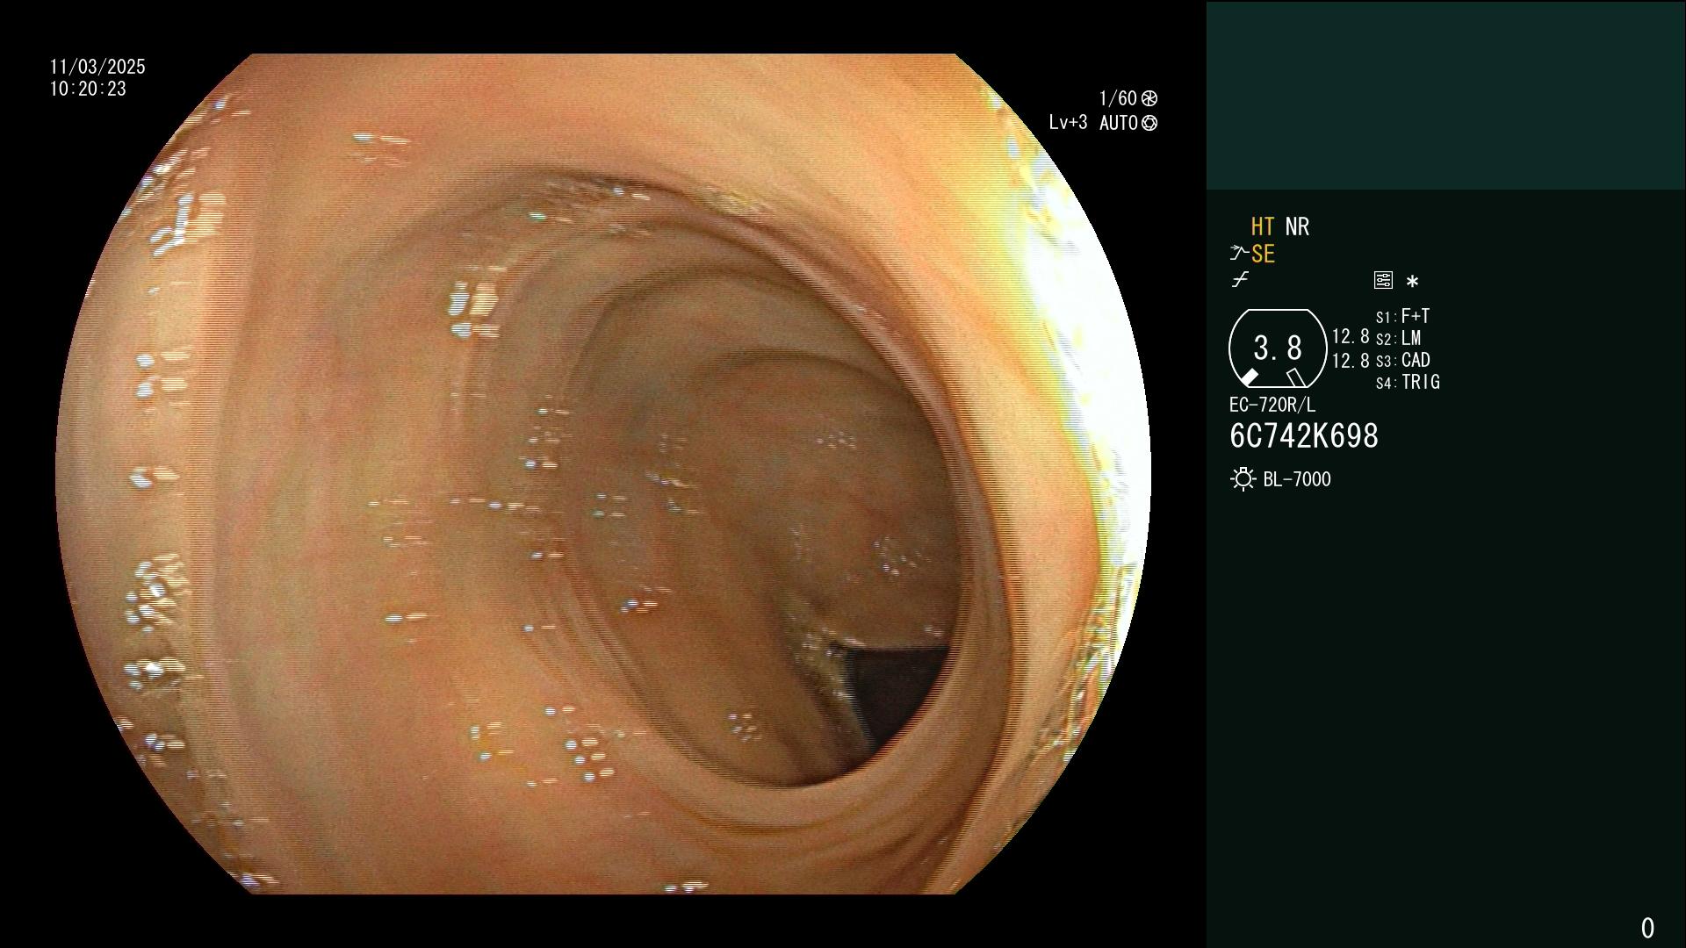The width and height of the screenshot is (1686, 948).
Task: Click the lower 12.8 value
Action: click(1351, 361)
